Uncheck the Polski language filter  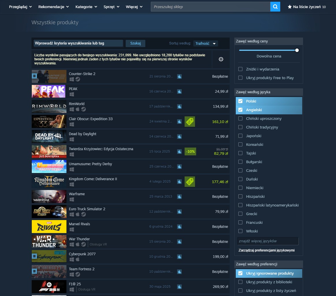click(x=240, y=101)
